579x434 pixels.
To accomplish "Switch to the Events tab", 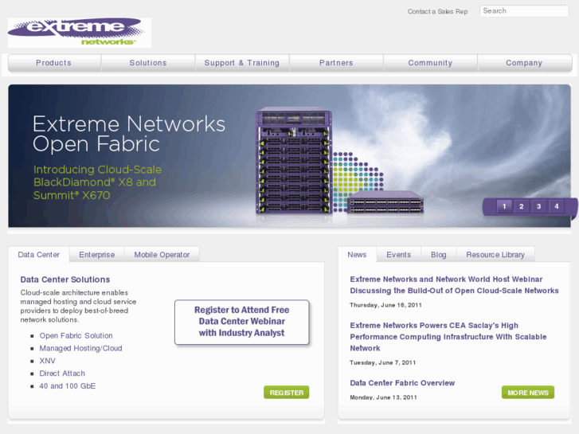I will pyautogui.click(x=398, y=255).
